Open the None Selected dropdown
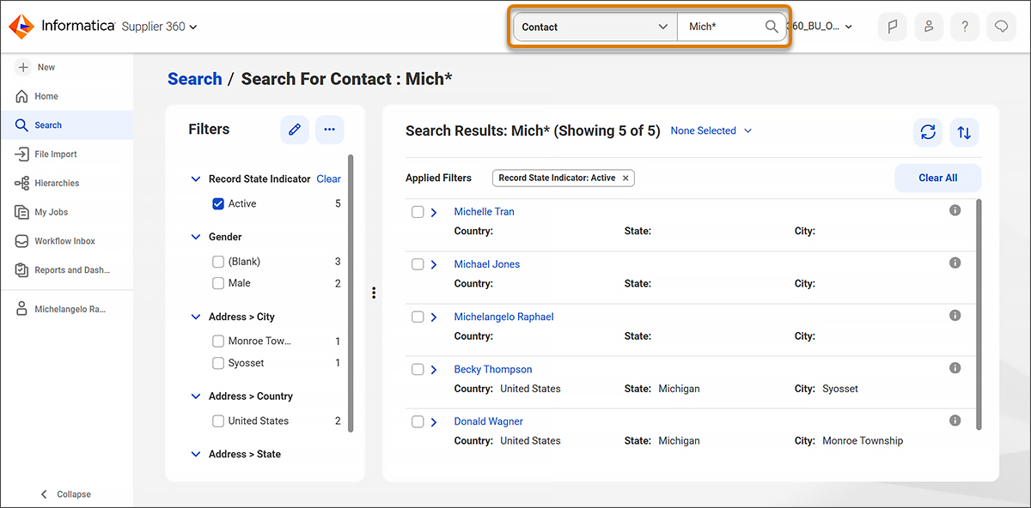 (x=711, y=130)
